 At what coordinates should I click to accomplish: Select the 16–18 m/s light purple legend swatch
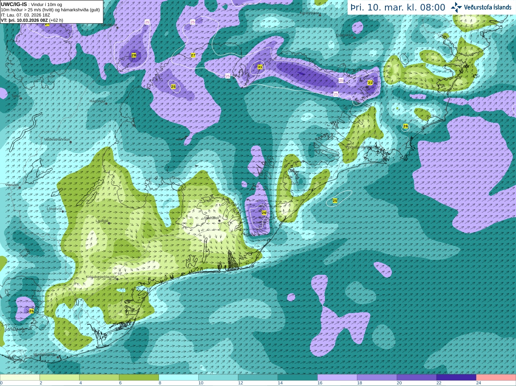337,378
